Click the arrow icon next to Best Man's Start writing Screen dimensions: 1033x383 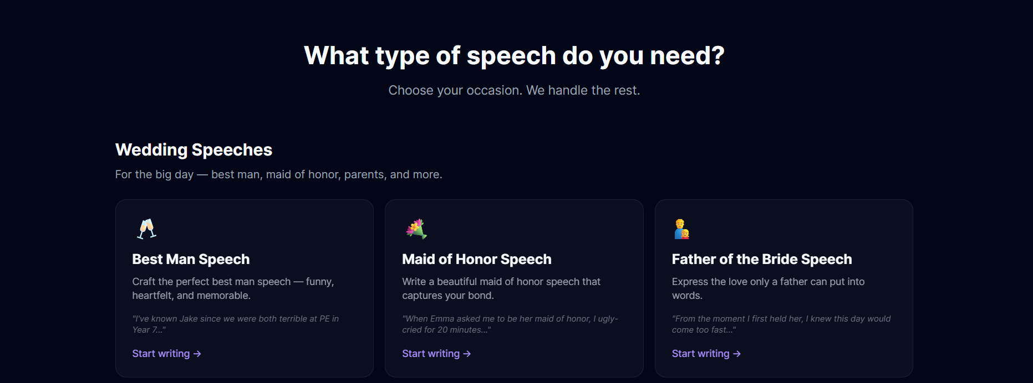point(198,354)
